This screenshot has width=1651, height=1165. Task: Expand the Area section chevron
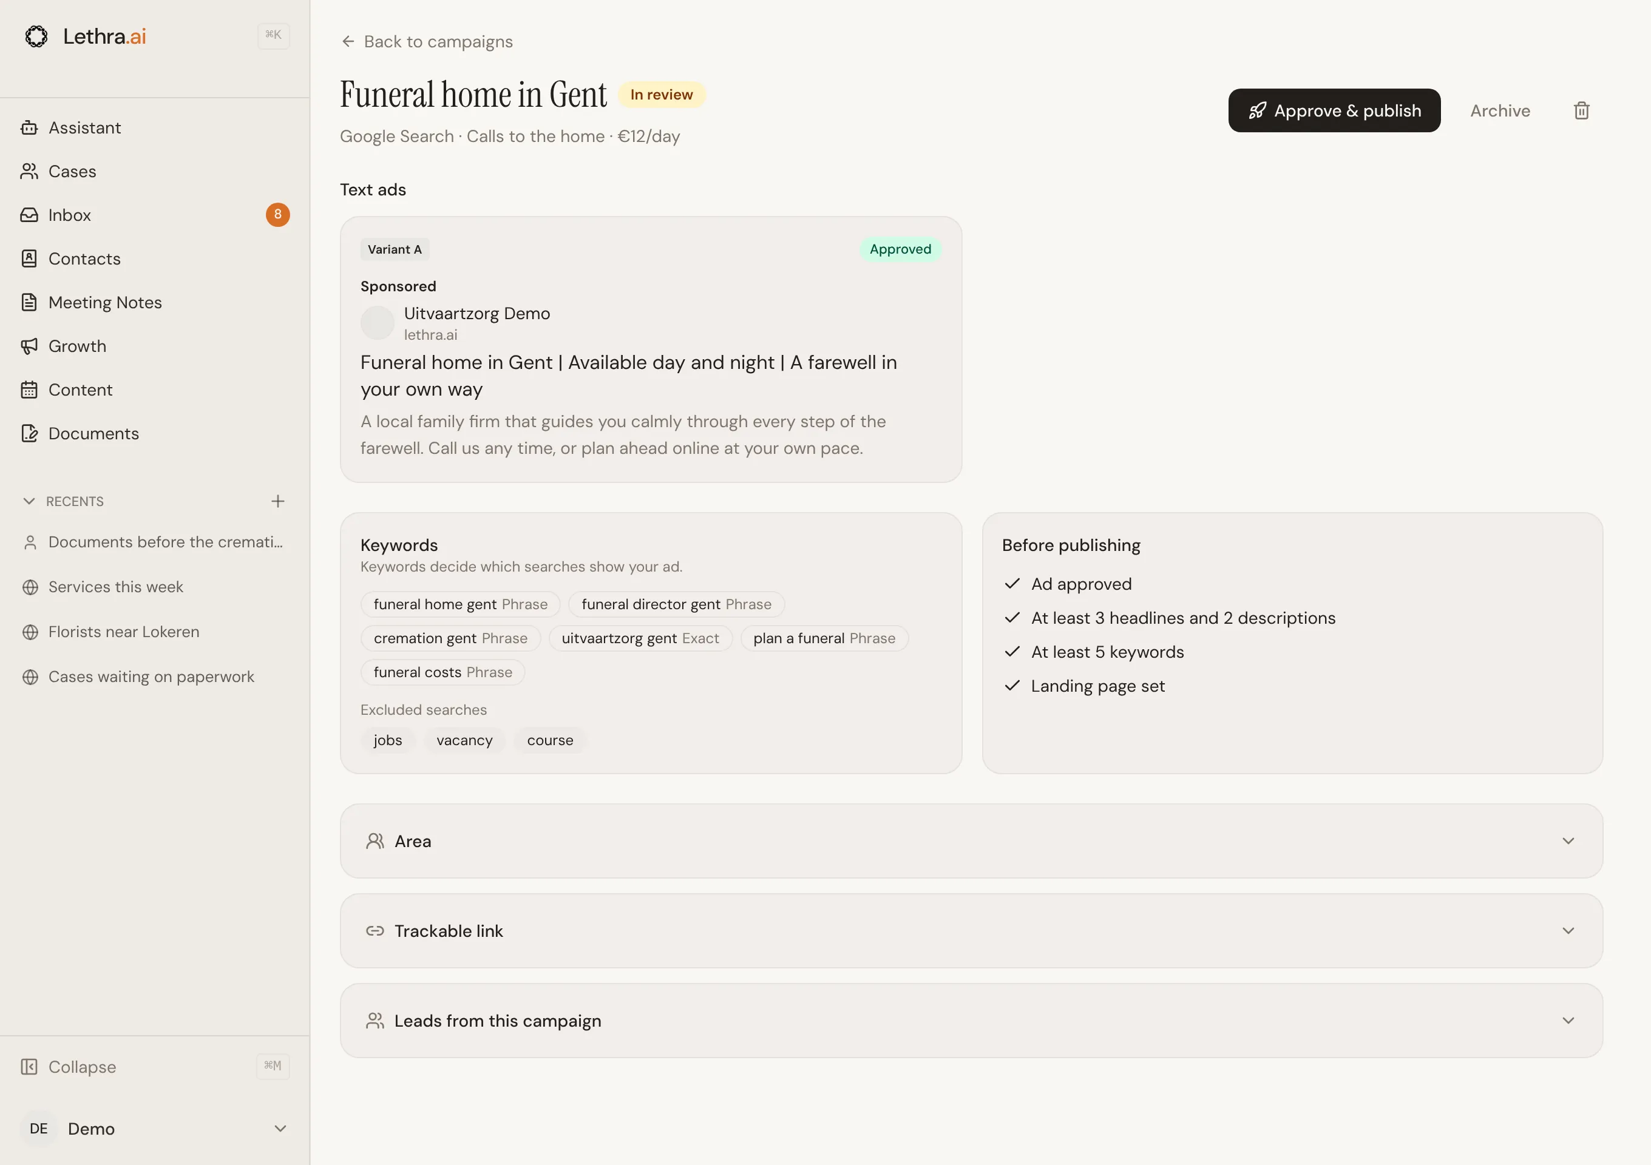(1568, 841)
